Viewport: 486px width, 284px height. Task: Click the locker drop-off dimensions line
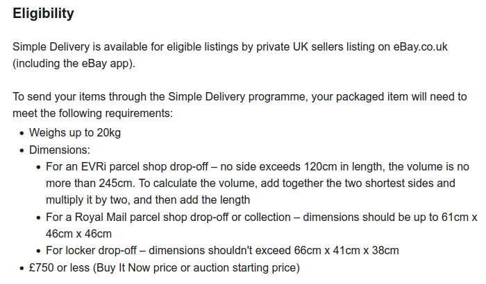[222, 250]
